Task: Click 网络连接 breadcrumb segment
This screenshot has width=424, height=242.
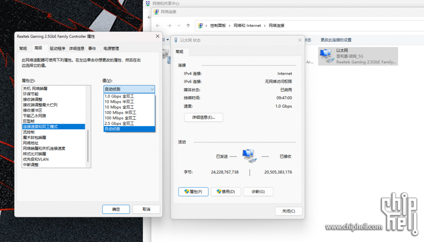Action: 276,26
